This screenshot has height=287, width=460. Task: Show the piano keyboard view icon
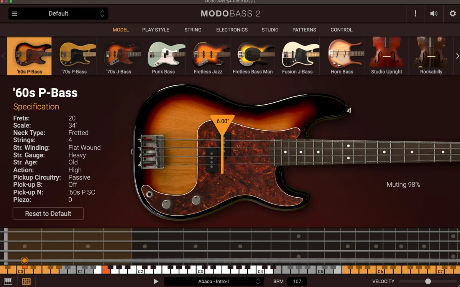pos(8,282)
